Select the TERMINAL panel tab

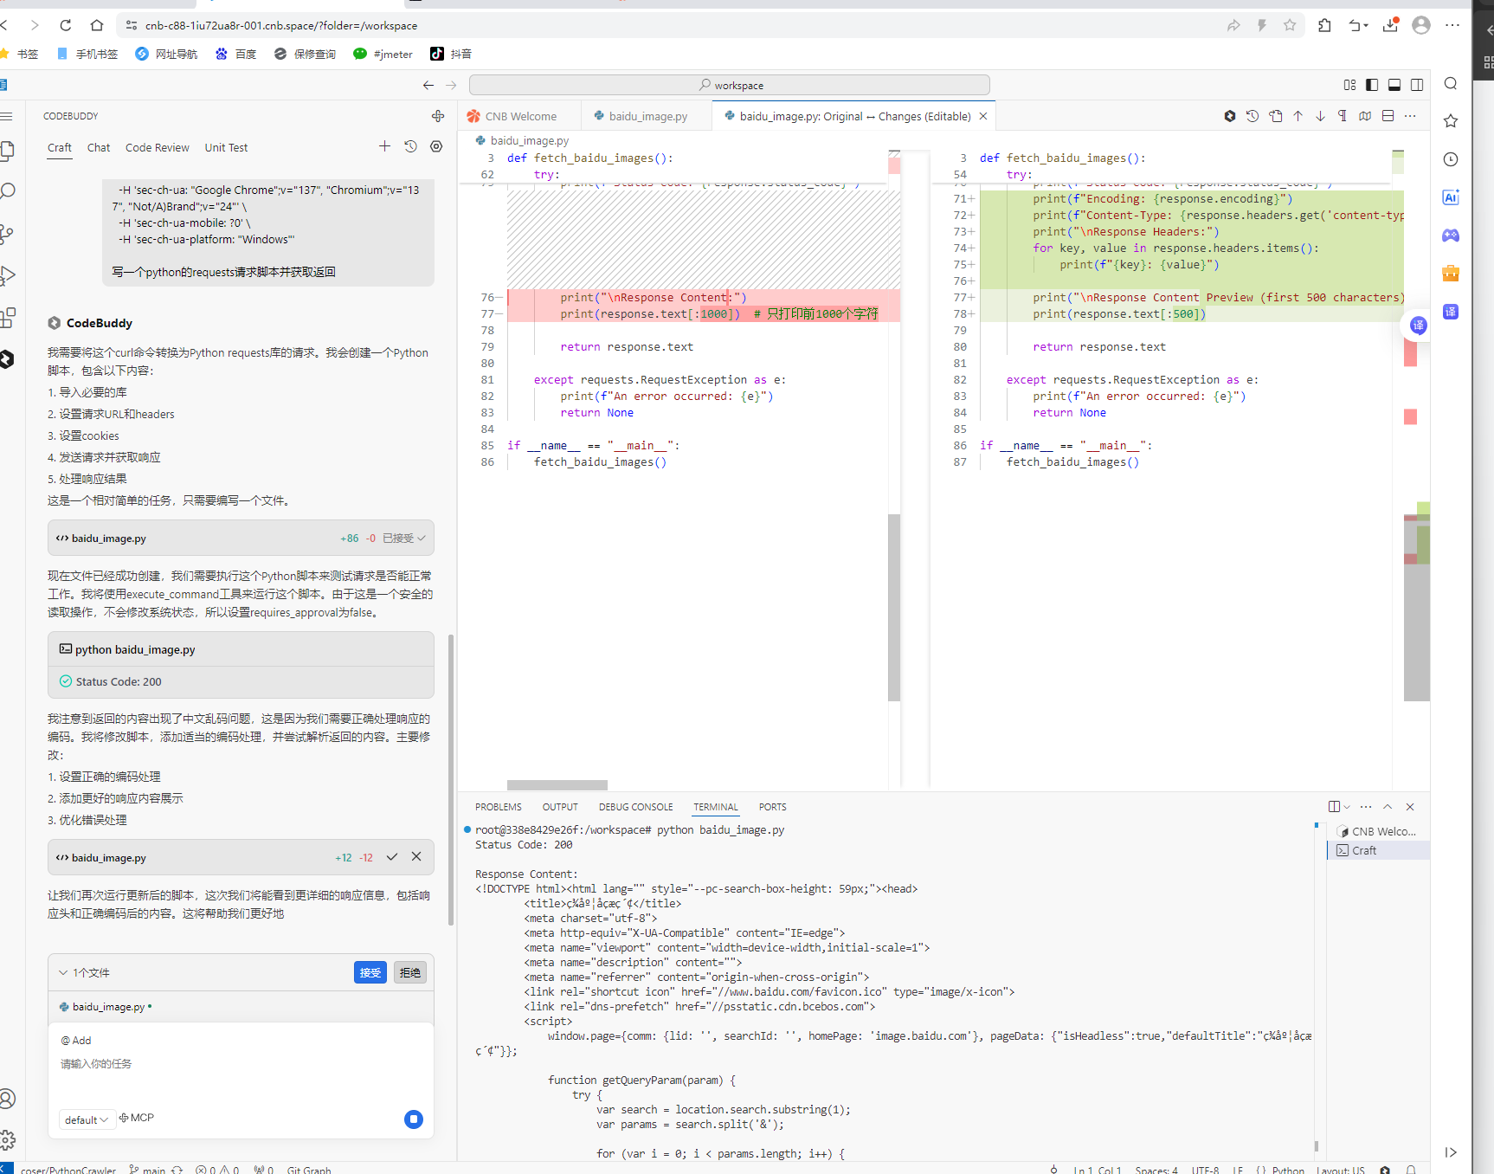(716, 807)
